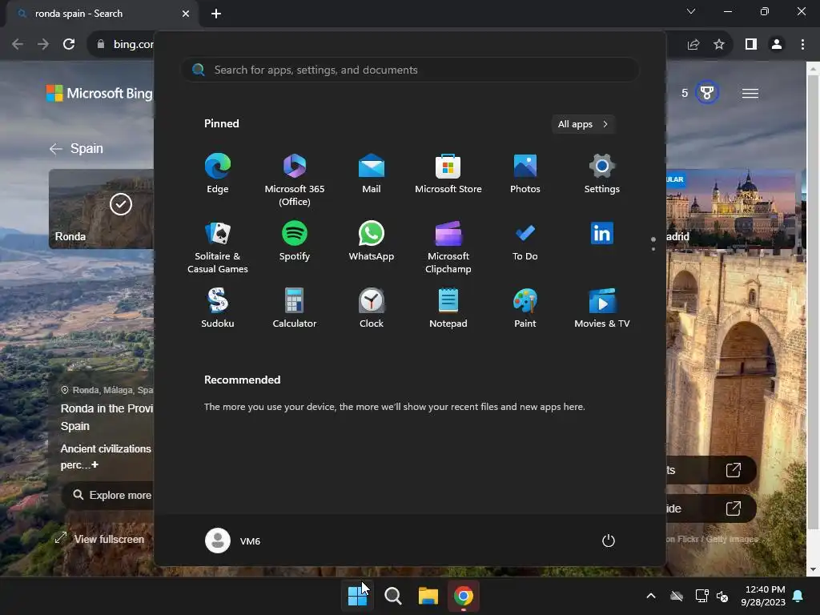The image size is (820, 615).
Task: Reload the Bing page in Chrome
Action: pos(69,45)
